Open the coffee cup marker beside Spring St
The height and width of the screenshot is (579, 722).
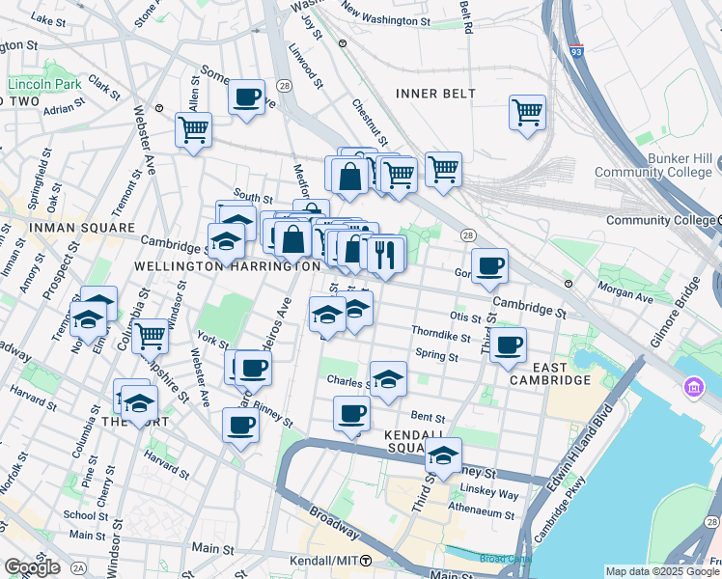pyautogui.click(x=508, y=345)
